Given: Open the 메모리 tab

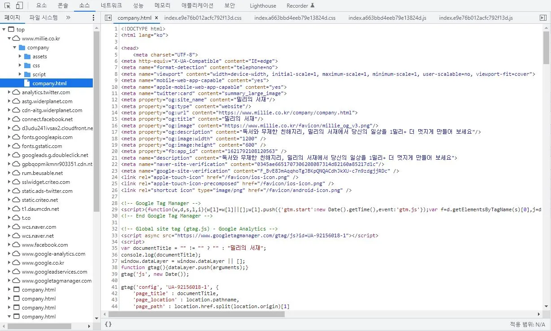Looking at the screenshot, I should (162, 5).
